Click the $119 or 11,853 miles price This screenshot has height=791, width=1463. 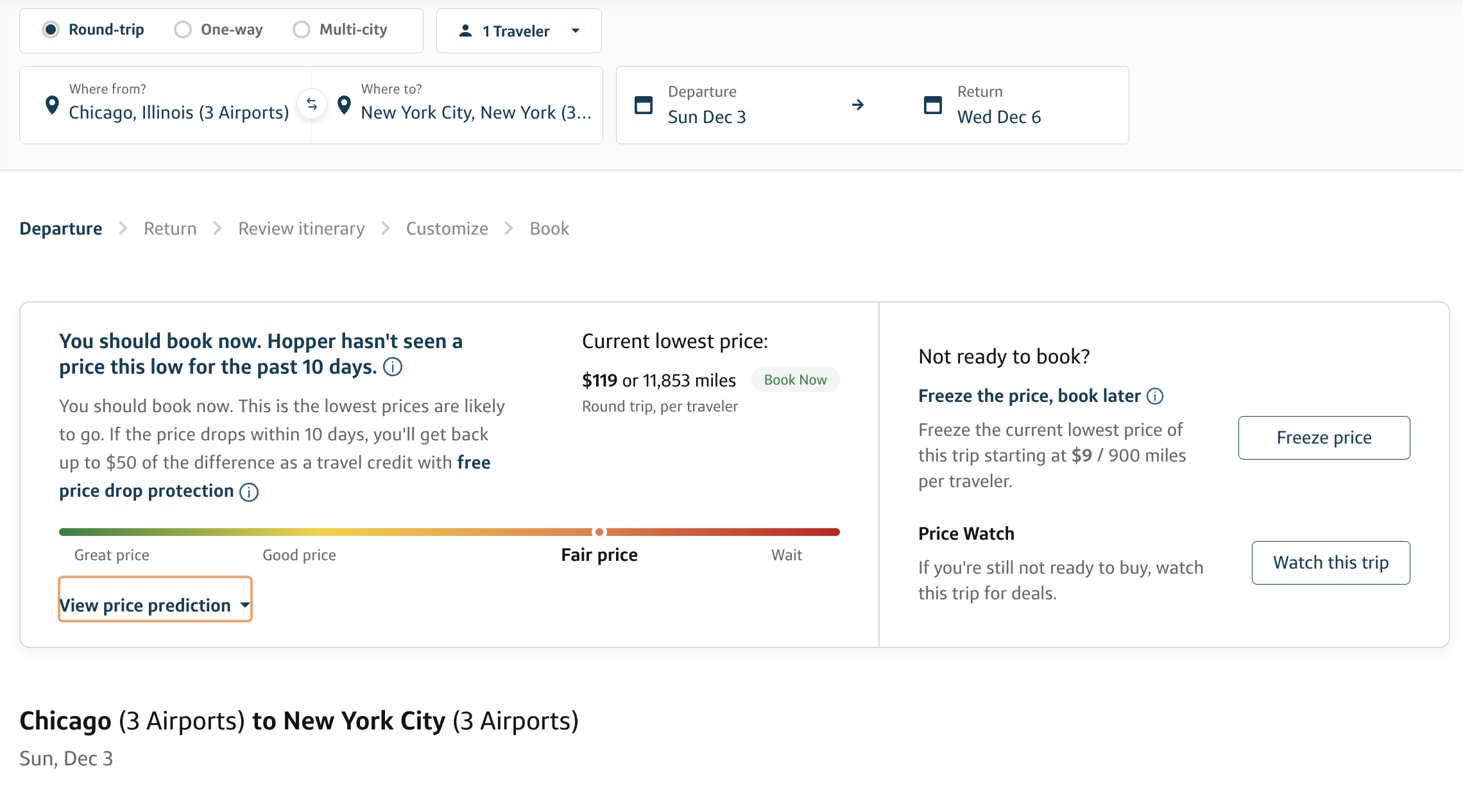(659, 381)
